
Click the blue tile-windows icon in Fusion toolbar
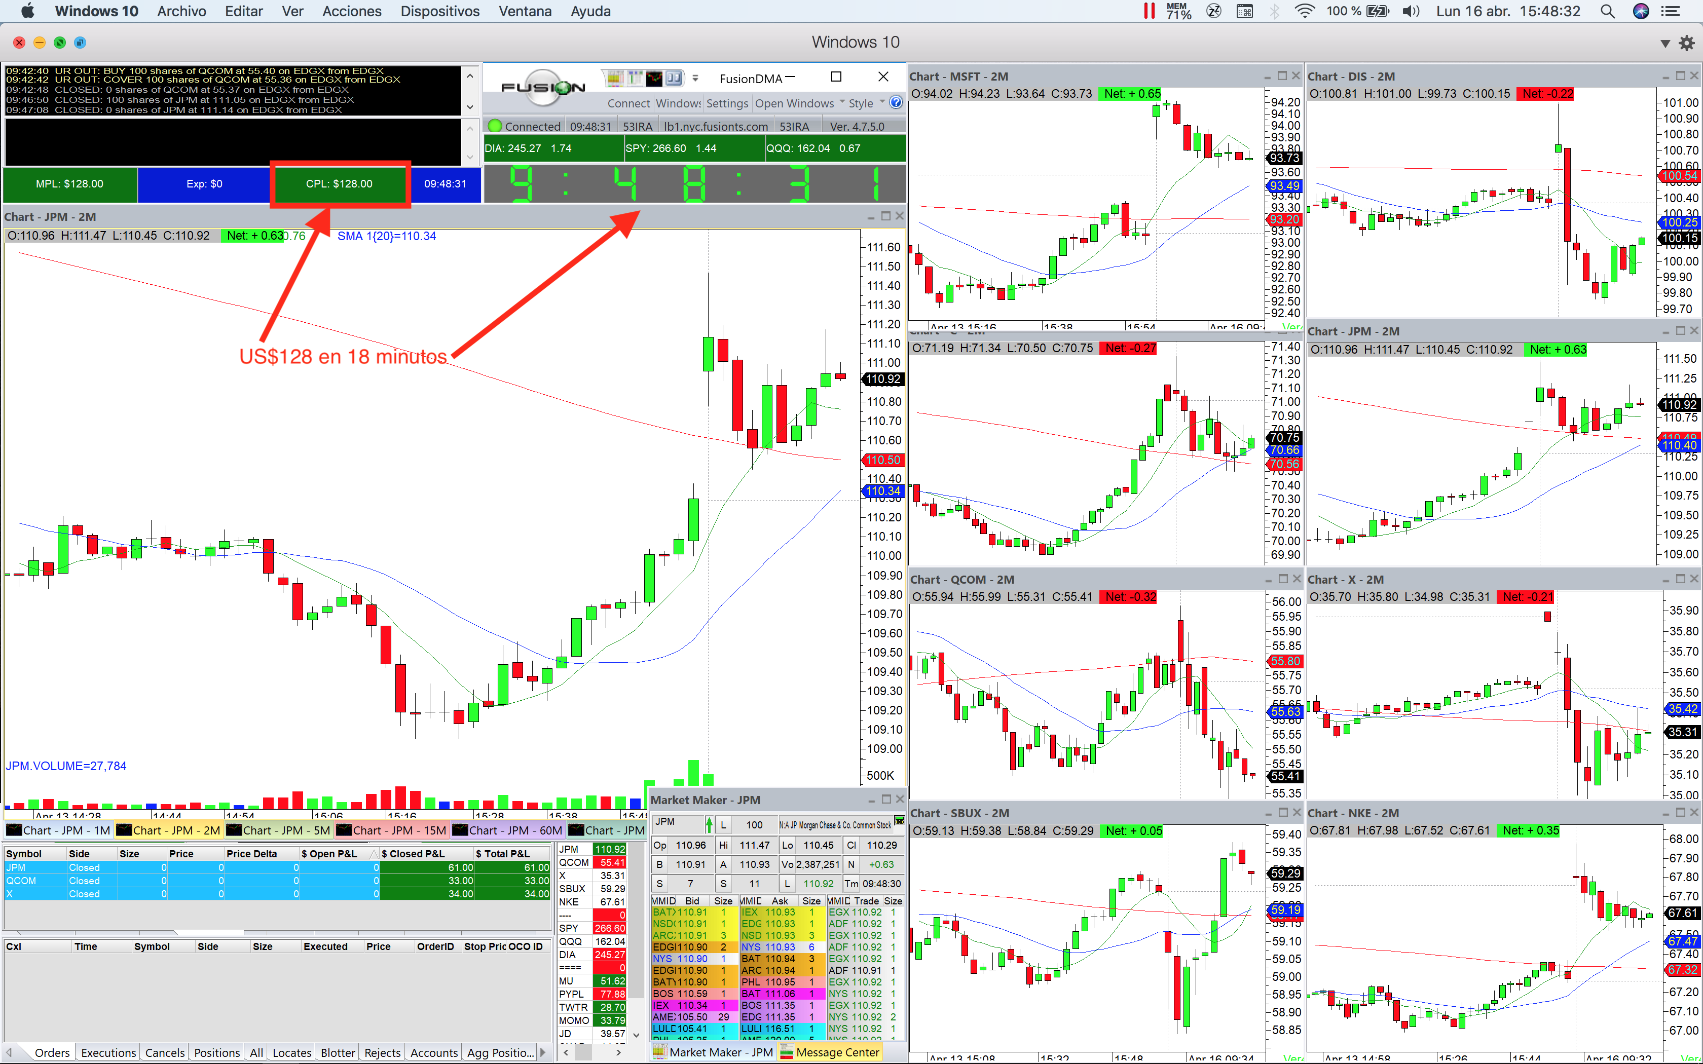pos(674,78)
